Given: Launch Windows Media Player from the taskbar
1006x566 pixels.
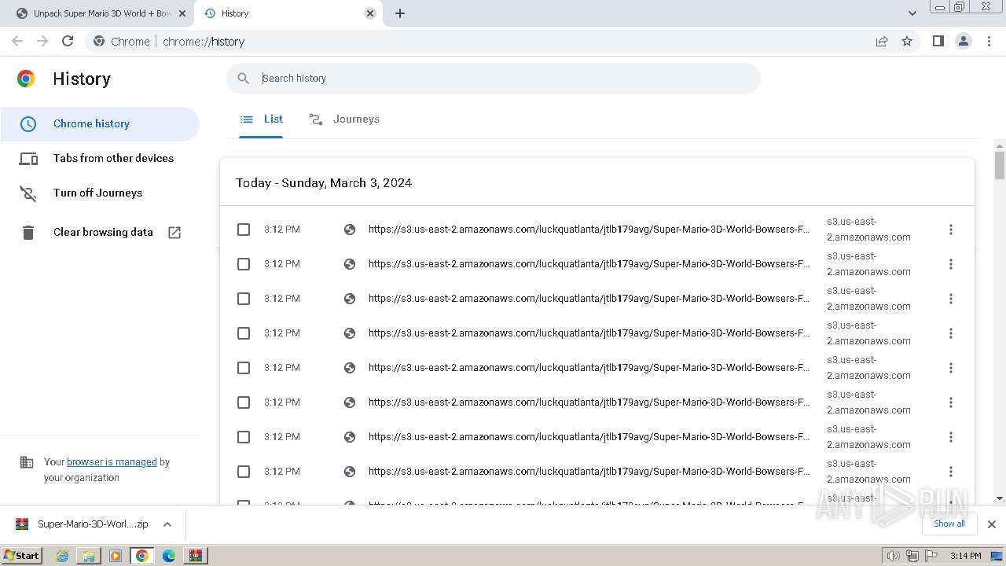Looking at the screenshot, I should 116,555.
